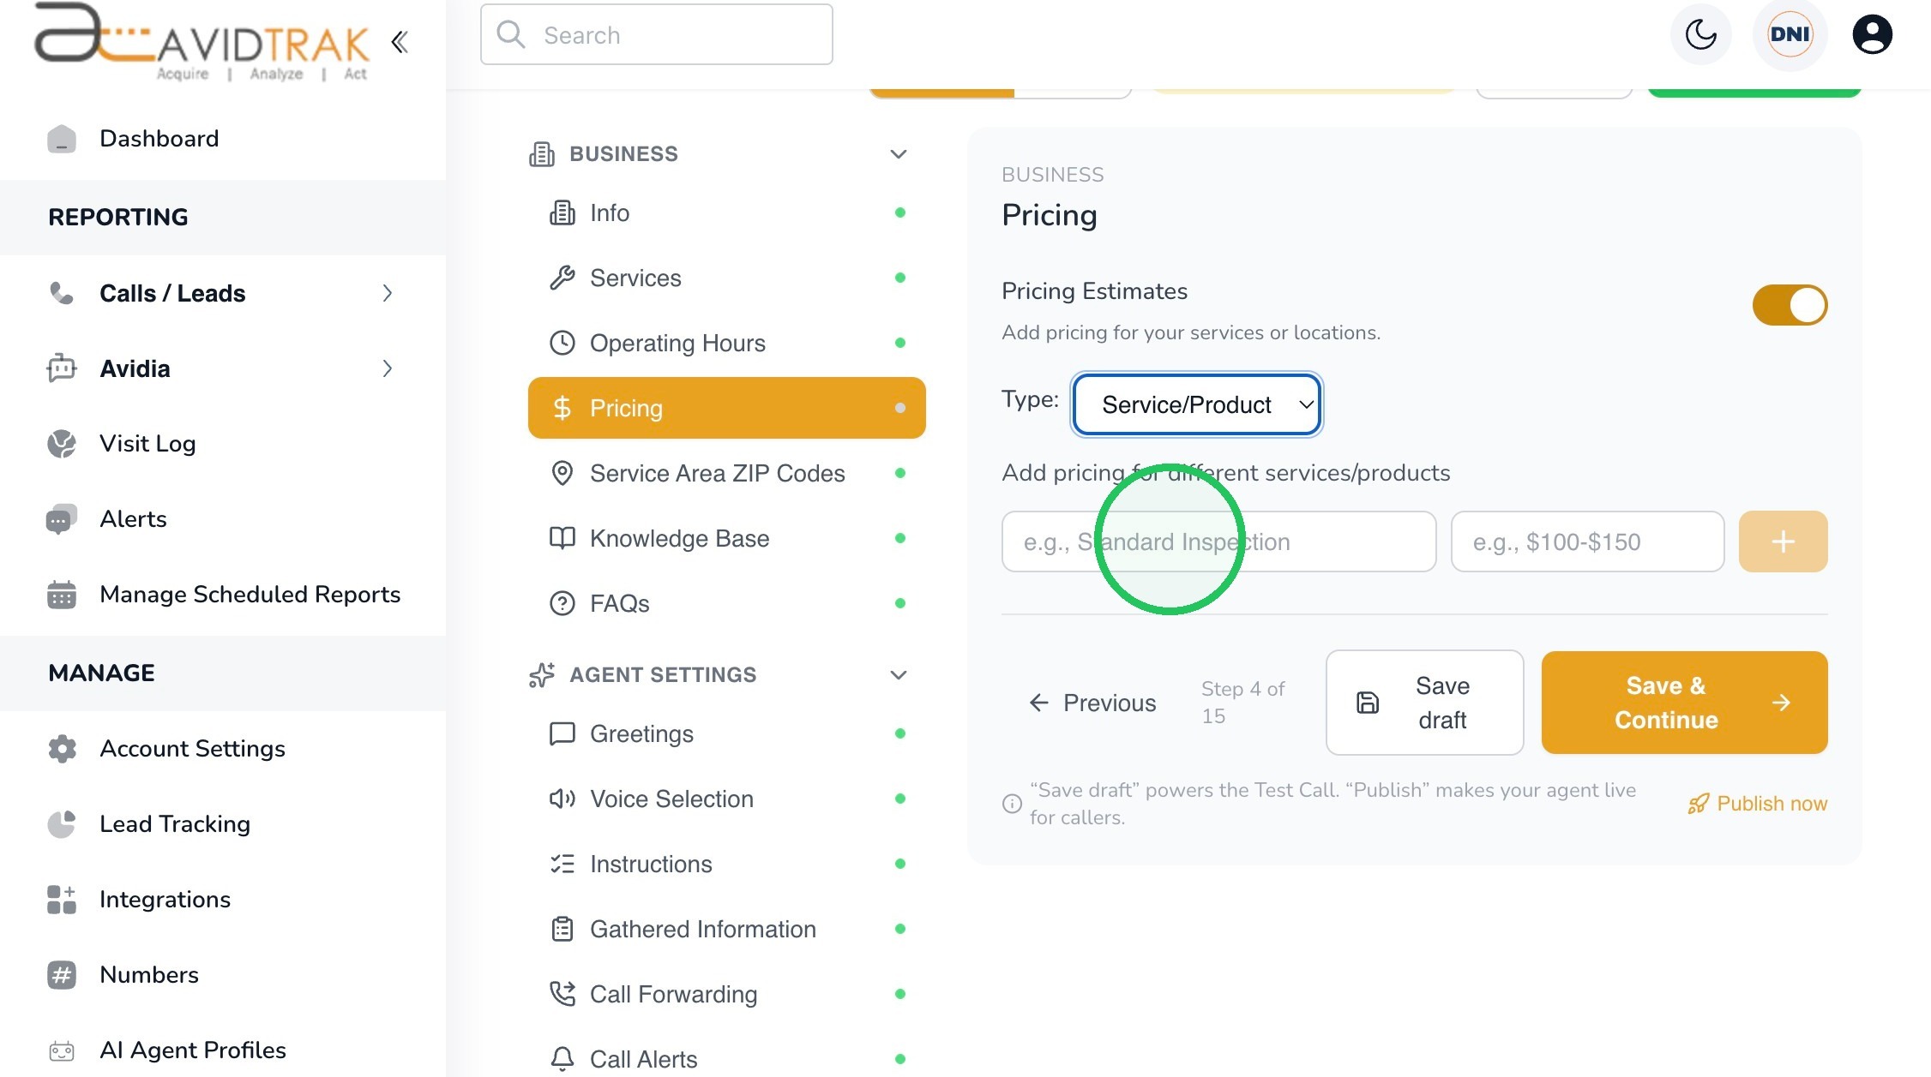Click the rocket Publish now link
1931x1077 pixels.
point(1757,804)
